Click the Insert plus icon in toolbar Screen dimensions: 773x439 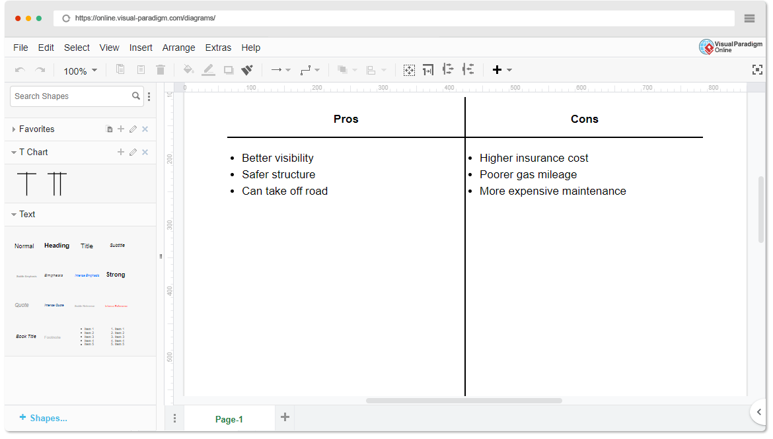point(497,70)
